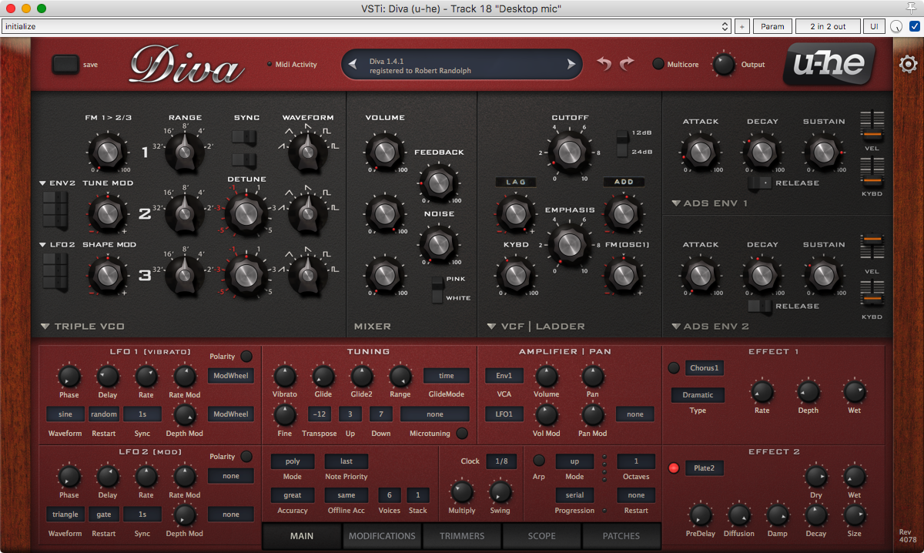Enable the Arp on/off button
This screenshot has height=553, width=924.
pyautogui.click(x=539, y=461)
